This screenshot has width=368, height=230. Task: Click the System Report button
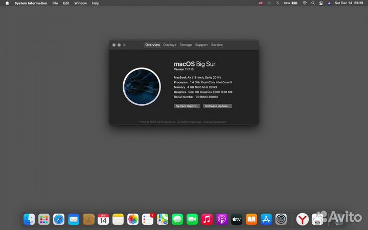[187, 106]
